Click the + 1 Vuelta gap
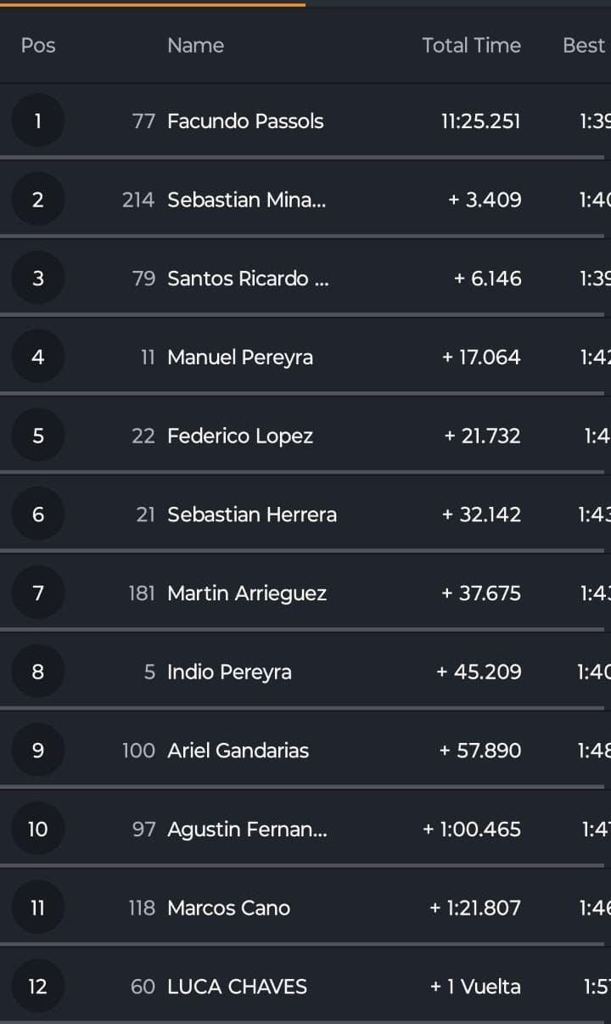Screen dimensions: 611x1024 tap(475, 986)
